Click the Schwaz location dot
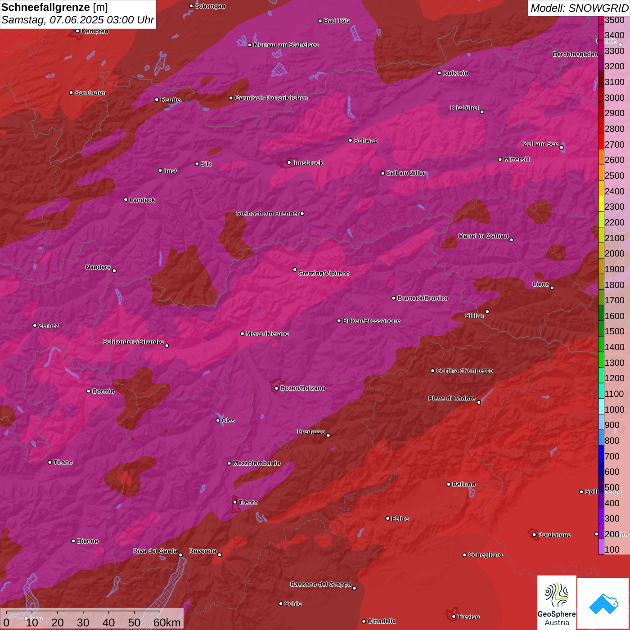This screenshot has width=630, height=630. (350, 140)
